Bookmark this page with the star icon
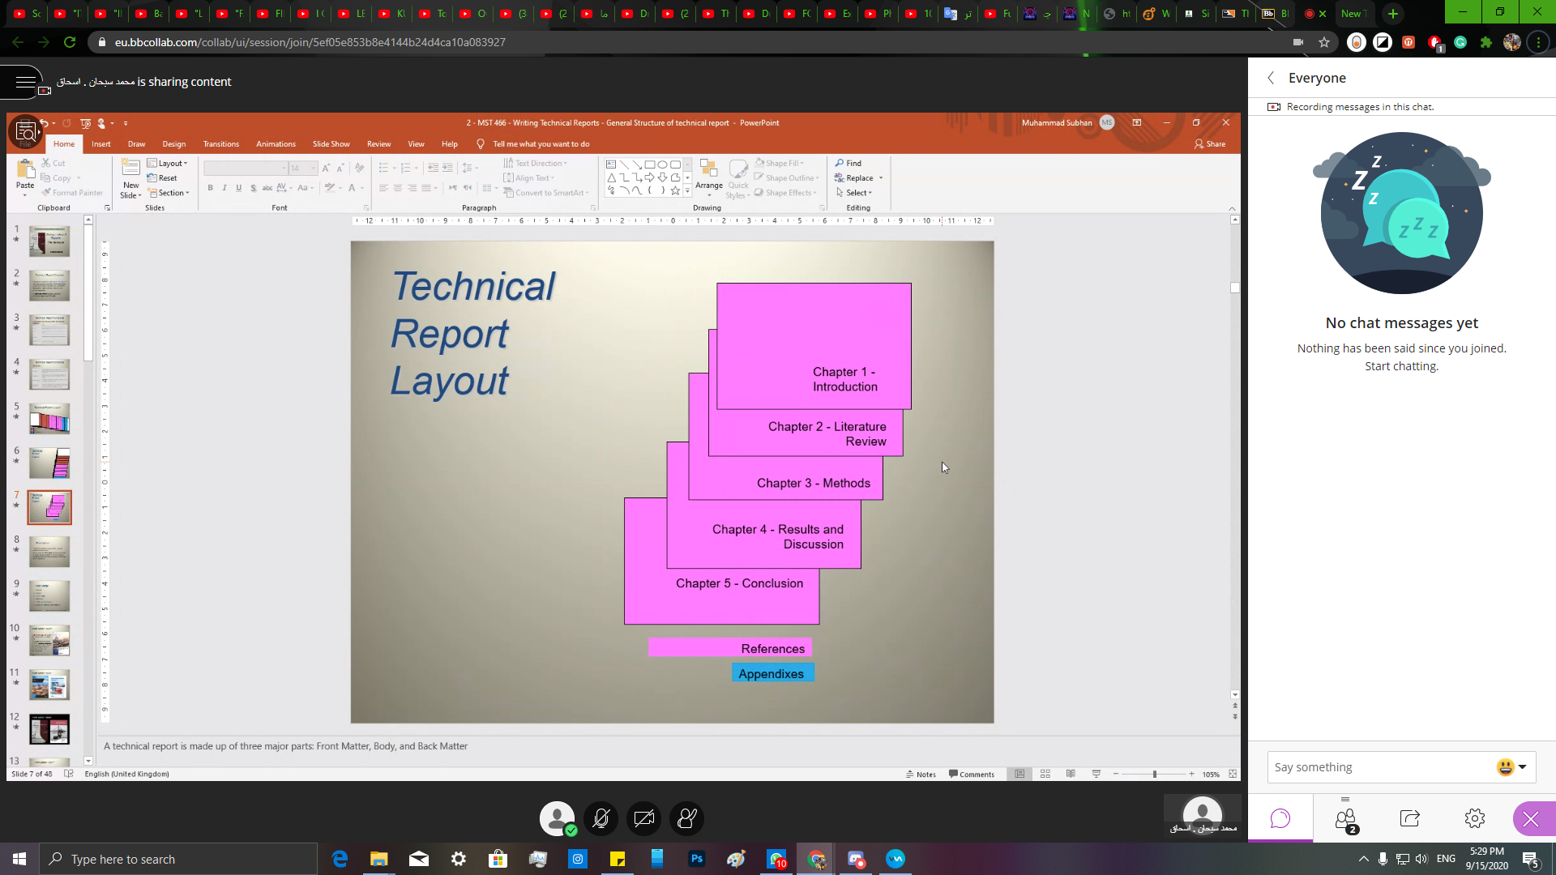Image resolution: width=1556 pixels, height=875 pixels. [x=1324, y=42]
